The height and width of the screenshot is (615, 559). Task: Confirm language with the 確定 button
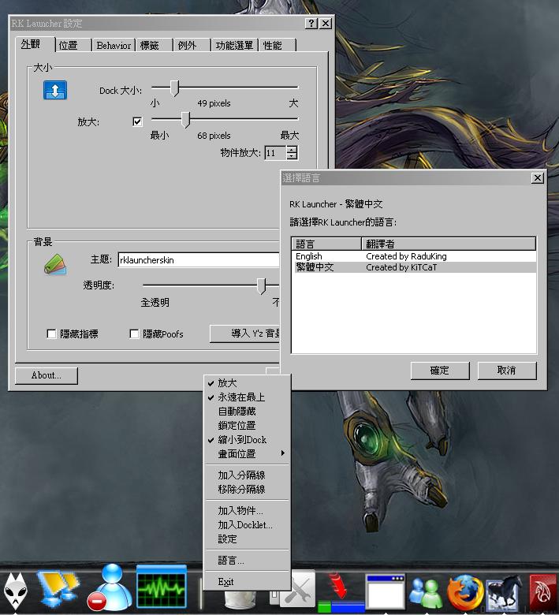(x=440, y=371)
